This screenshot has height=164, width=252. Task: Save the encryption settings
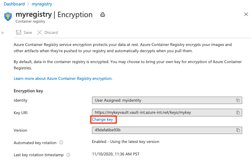point(24,33)
